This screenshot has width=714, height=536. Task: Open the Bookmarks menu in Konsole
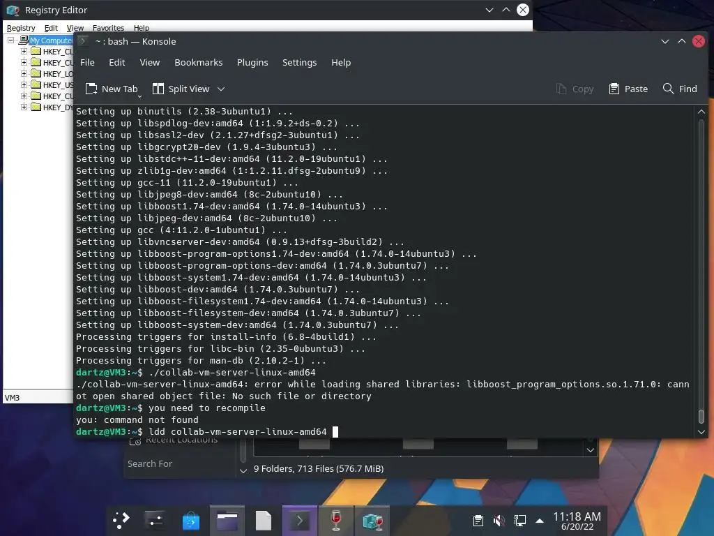(199, 62)
